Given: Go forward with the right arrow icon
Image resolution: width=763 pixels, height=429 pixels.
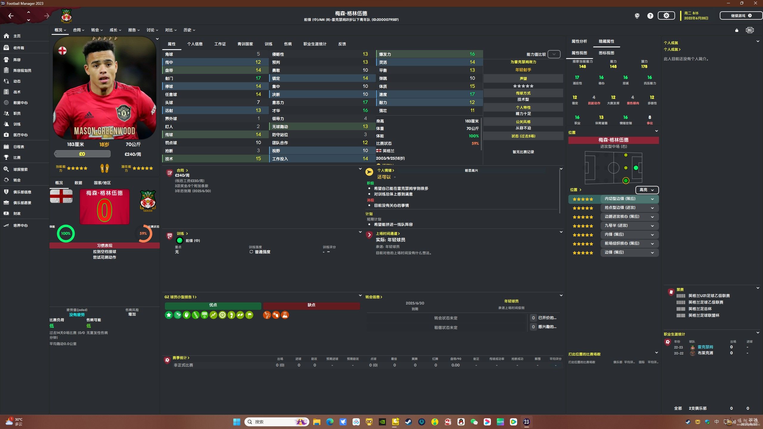Looking at the screenshot, I should [46, 16].
